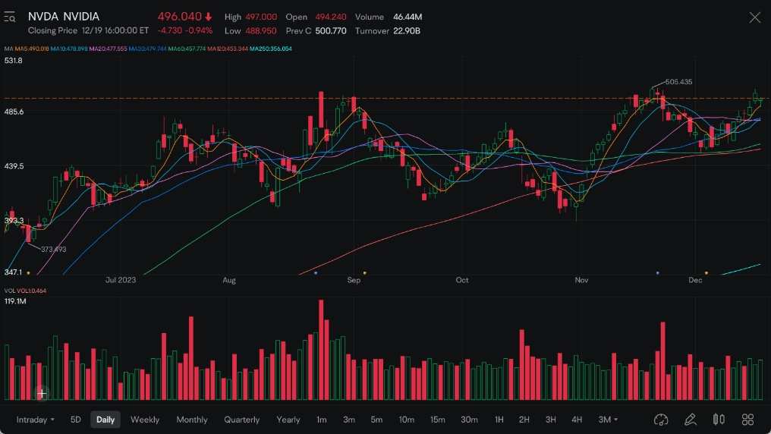Open candlestick chart type settings

coord(719,420)
